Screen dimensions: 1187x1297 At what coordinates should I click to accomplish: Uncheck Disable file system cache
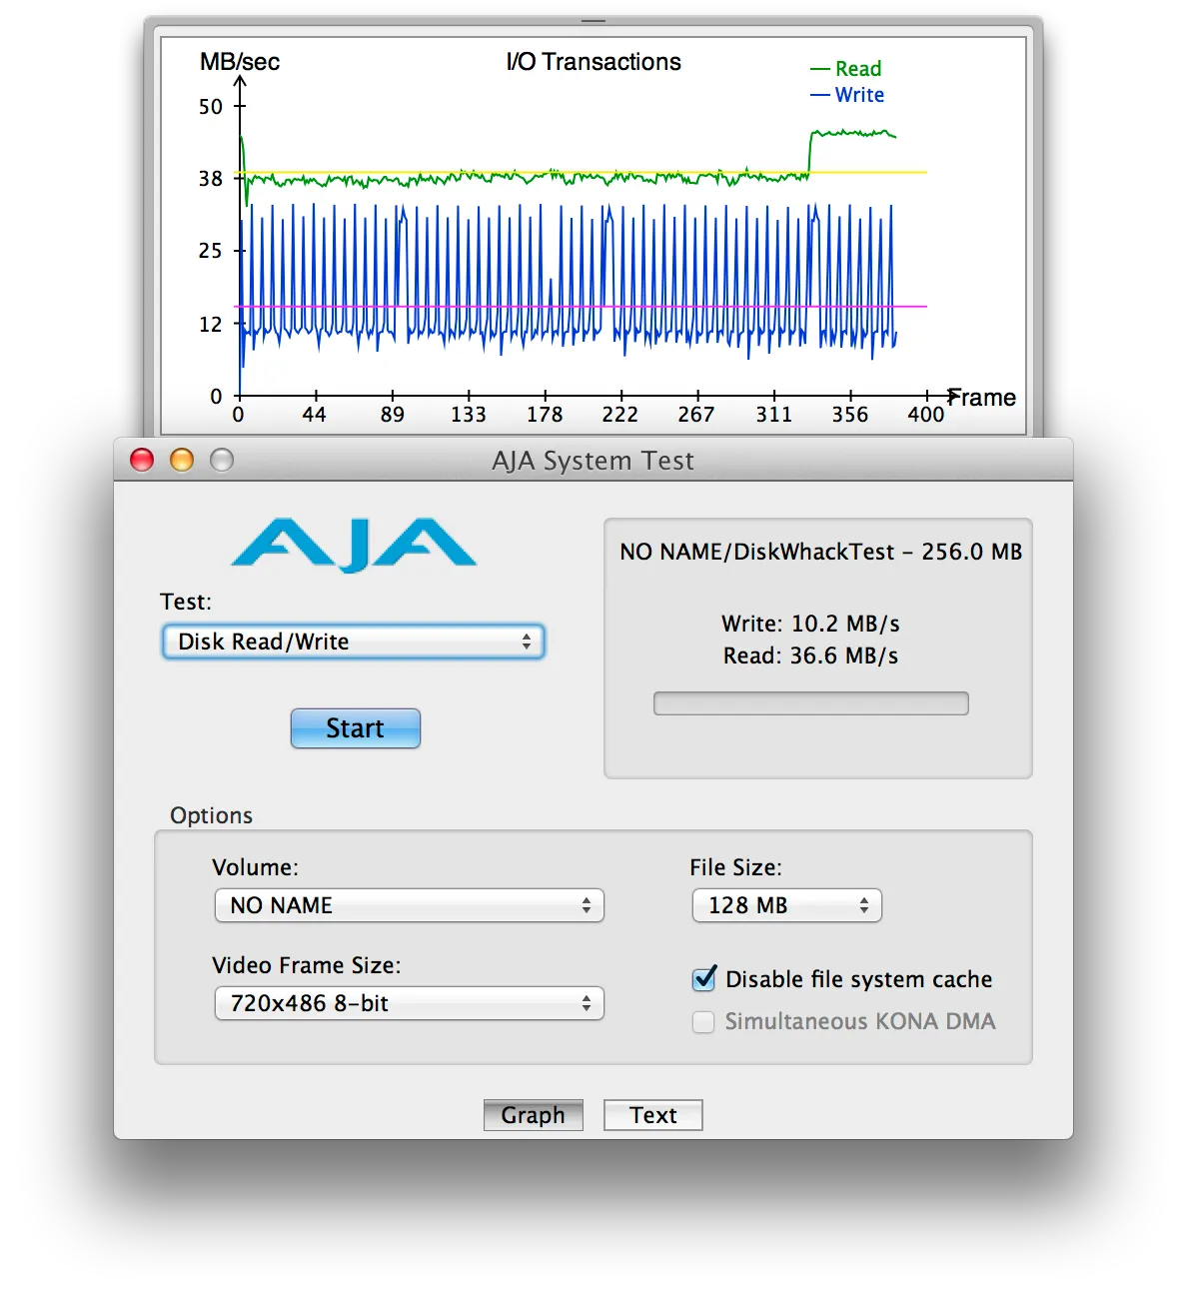tap(704, 979)
